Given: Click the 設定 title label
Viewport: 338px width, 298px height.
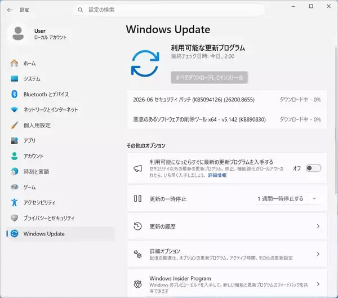Looking at the screenshot, I should (24, 10).
